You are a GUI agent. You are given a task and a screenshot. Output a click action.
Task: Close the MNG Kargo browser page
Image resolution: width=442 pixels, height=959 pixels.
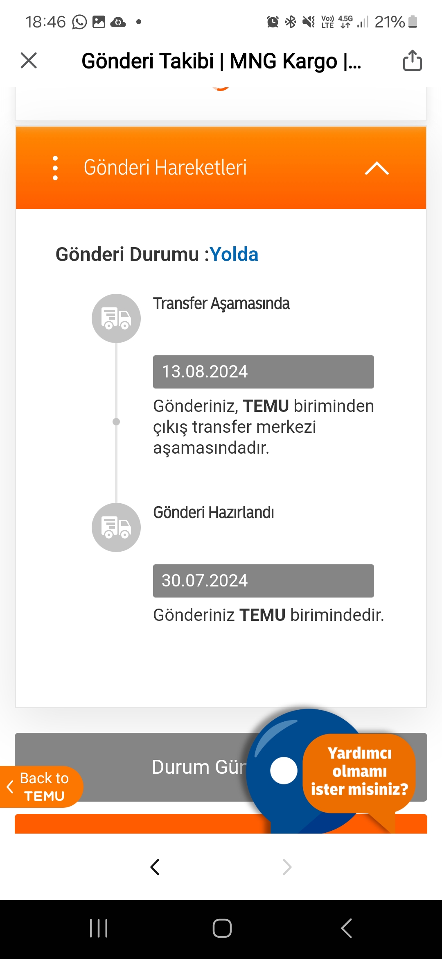tap(29, 61)
